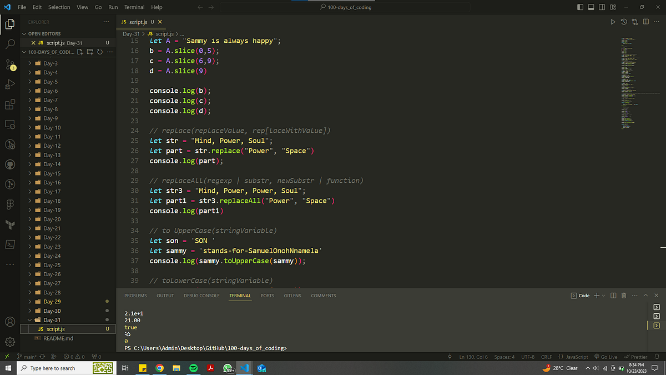This screenshot has width=666, height=375.
Task: Switch to the Debug Console tab
Action: (201, 296)
